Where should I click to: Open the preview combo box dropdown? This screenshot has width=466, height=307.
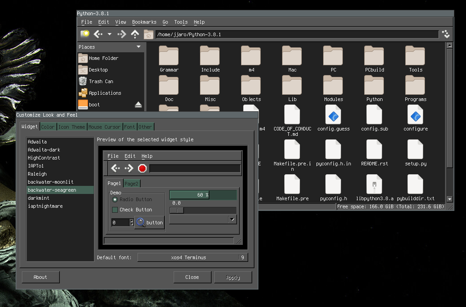[203, 219]
